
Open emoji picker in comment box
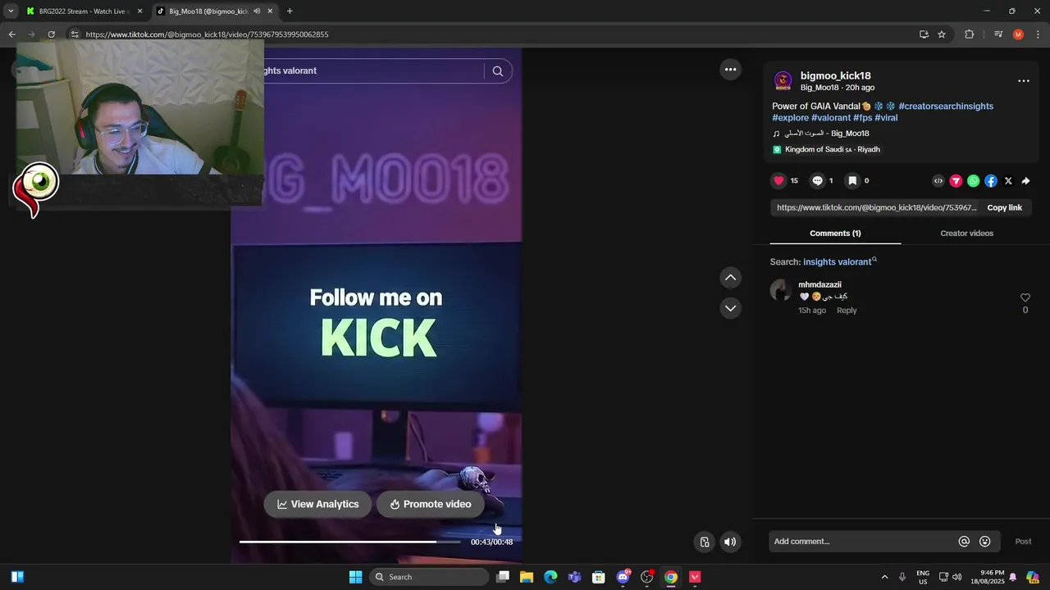click(985, 542)
